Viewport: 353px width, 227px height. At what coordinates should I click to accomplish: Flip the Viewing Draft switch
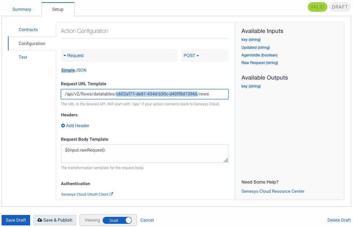(x=119, y=220)
